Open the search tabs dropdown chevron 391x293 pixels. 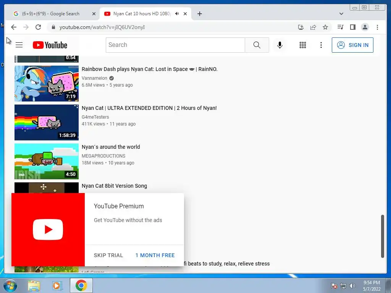(x=341, y=14)
